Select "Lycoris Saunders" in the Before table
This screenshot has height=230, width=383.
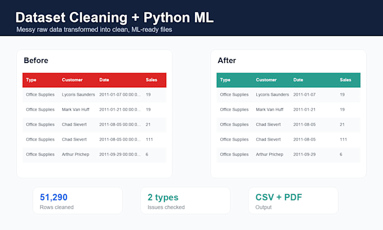78,94
